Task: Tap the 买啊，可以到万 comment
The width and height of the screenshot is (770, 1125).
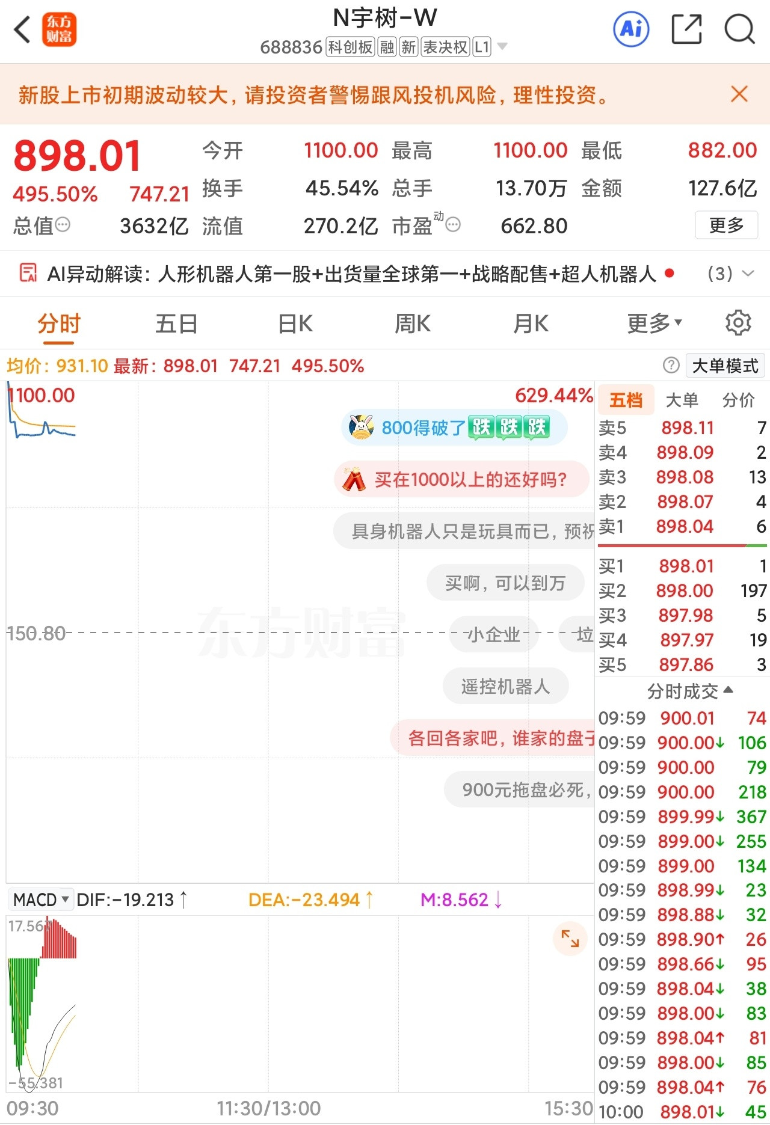Action: pos(505,583)
